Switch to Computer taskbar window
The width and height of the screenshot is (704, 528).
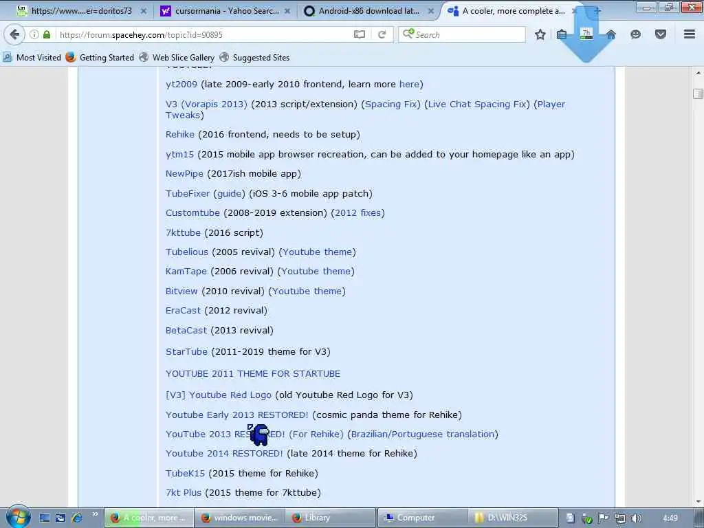point(423,518)
